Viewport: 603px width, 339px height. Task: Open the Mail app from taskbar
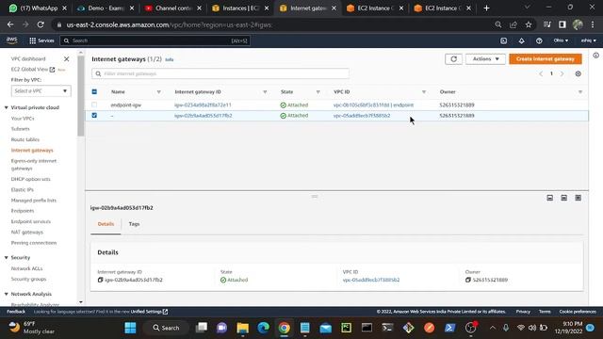[326, 328]
